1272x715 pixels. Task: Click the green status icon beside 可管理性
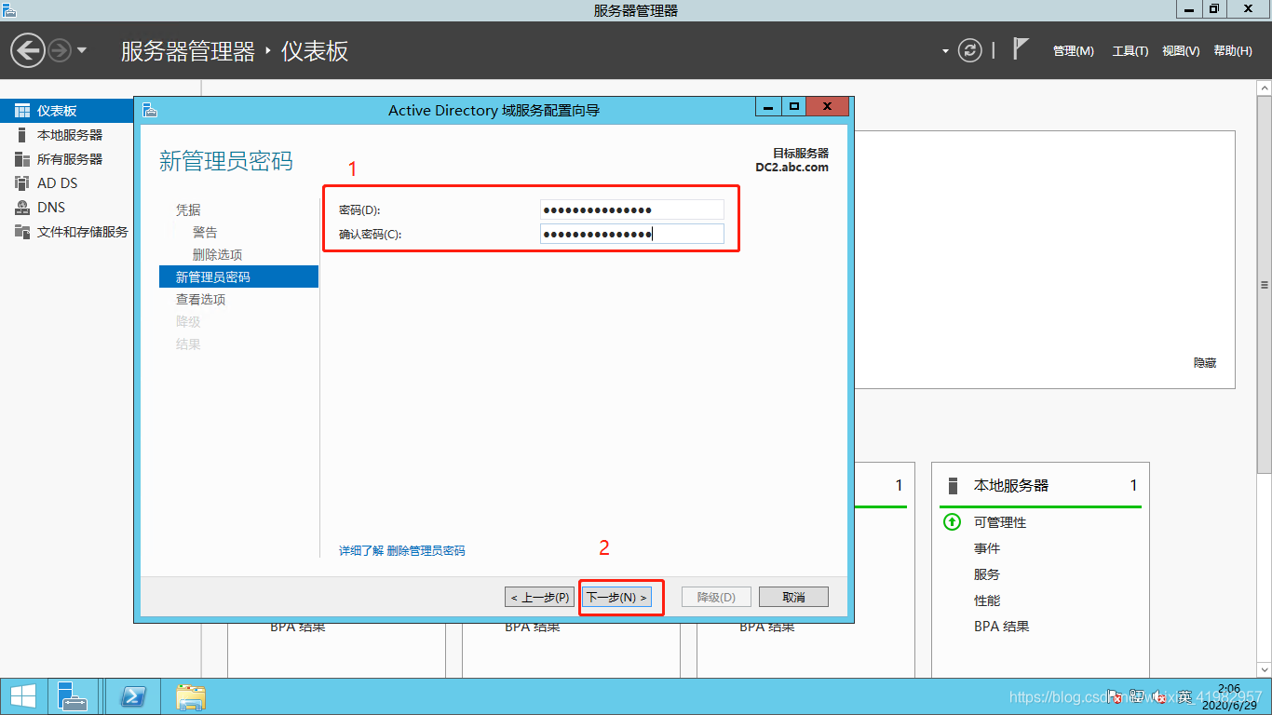click(952, 522)
